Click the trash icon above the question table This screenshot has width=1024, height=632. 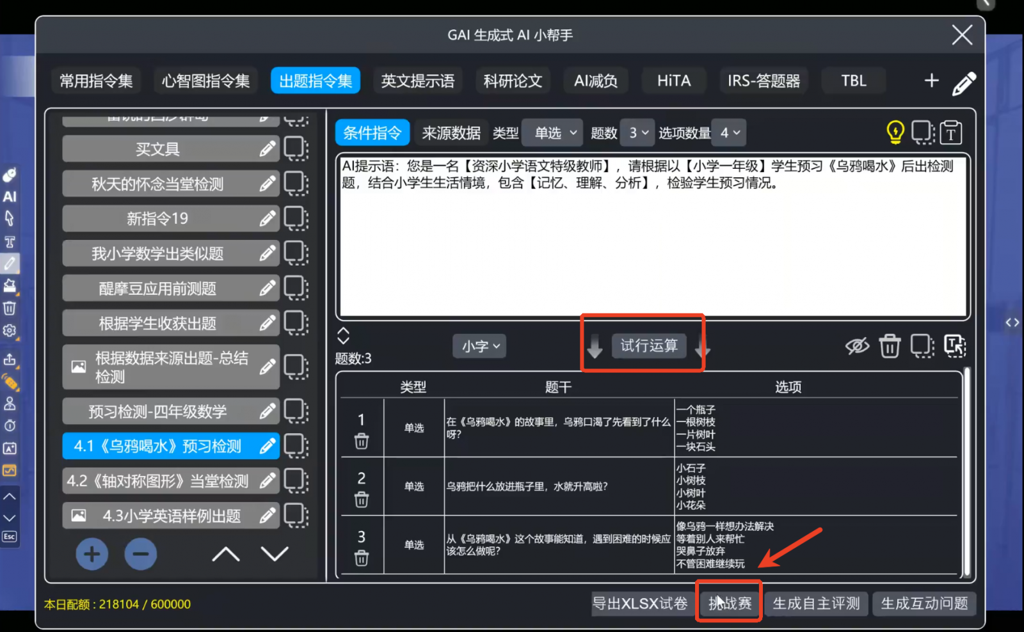click(890, 346)
